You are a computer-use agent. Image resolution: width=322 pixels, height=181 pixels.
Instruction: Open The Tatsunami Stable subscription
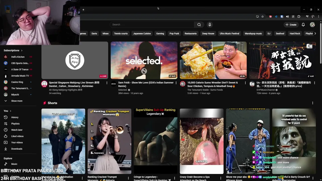[x=18, y=88]
